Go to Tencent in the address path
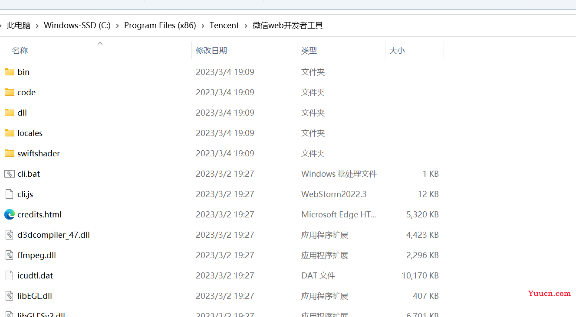 (x=224, y=26)
